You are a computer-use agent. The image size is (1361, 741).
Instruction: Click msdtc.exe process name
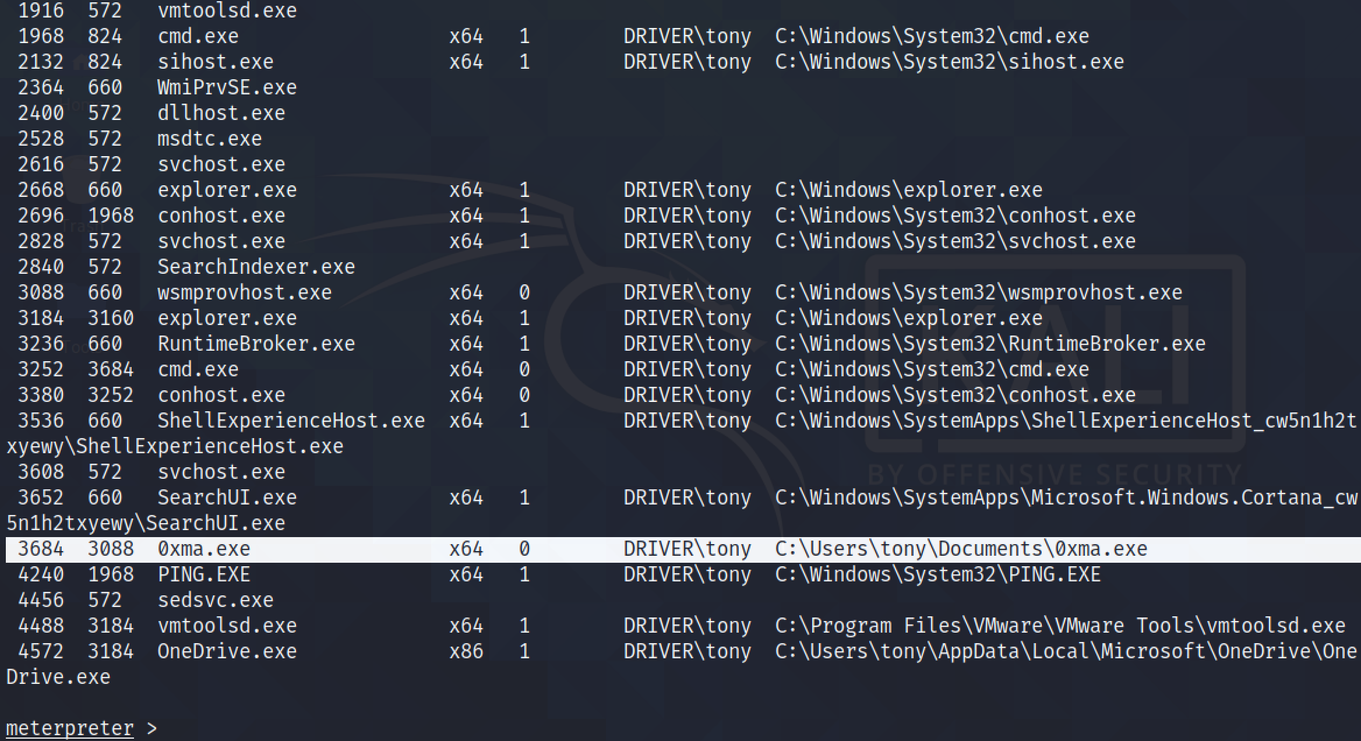[210, 139]
